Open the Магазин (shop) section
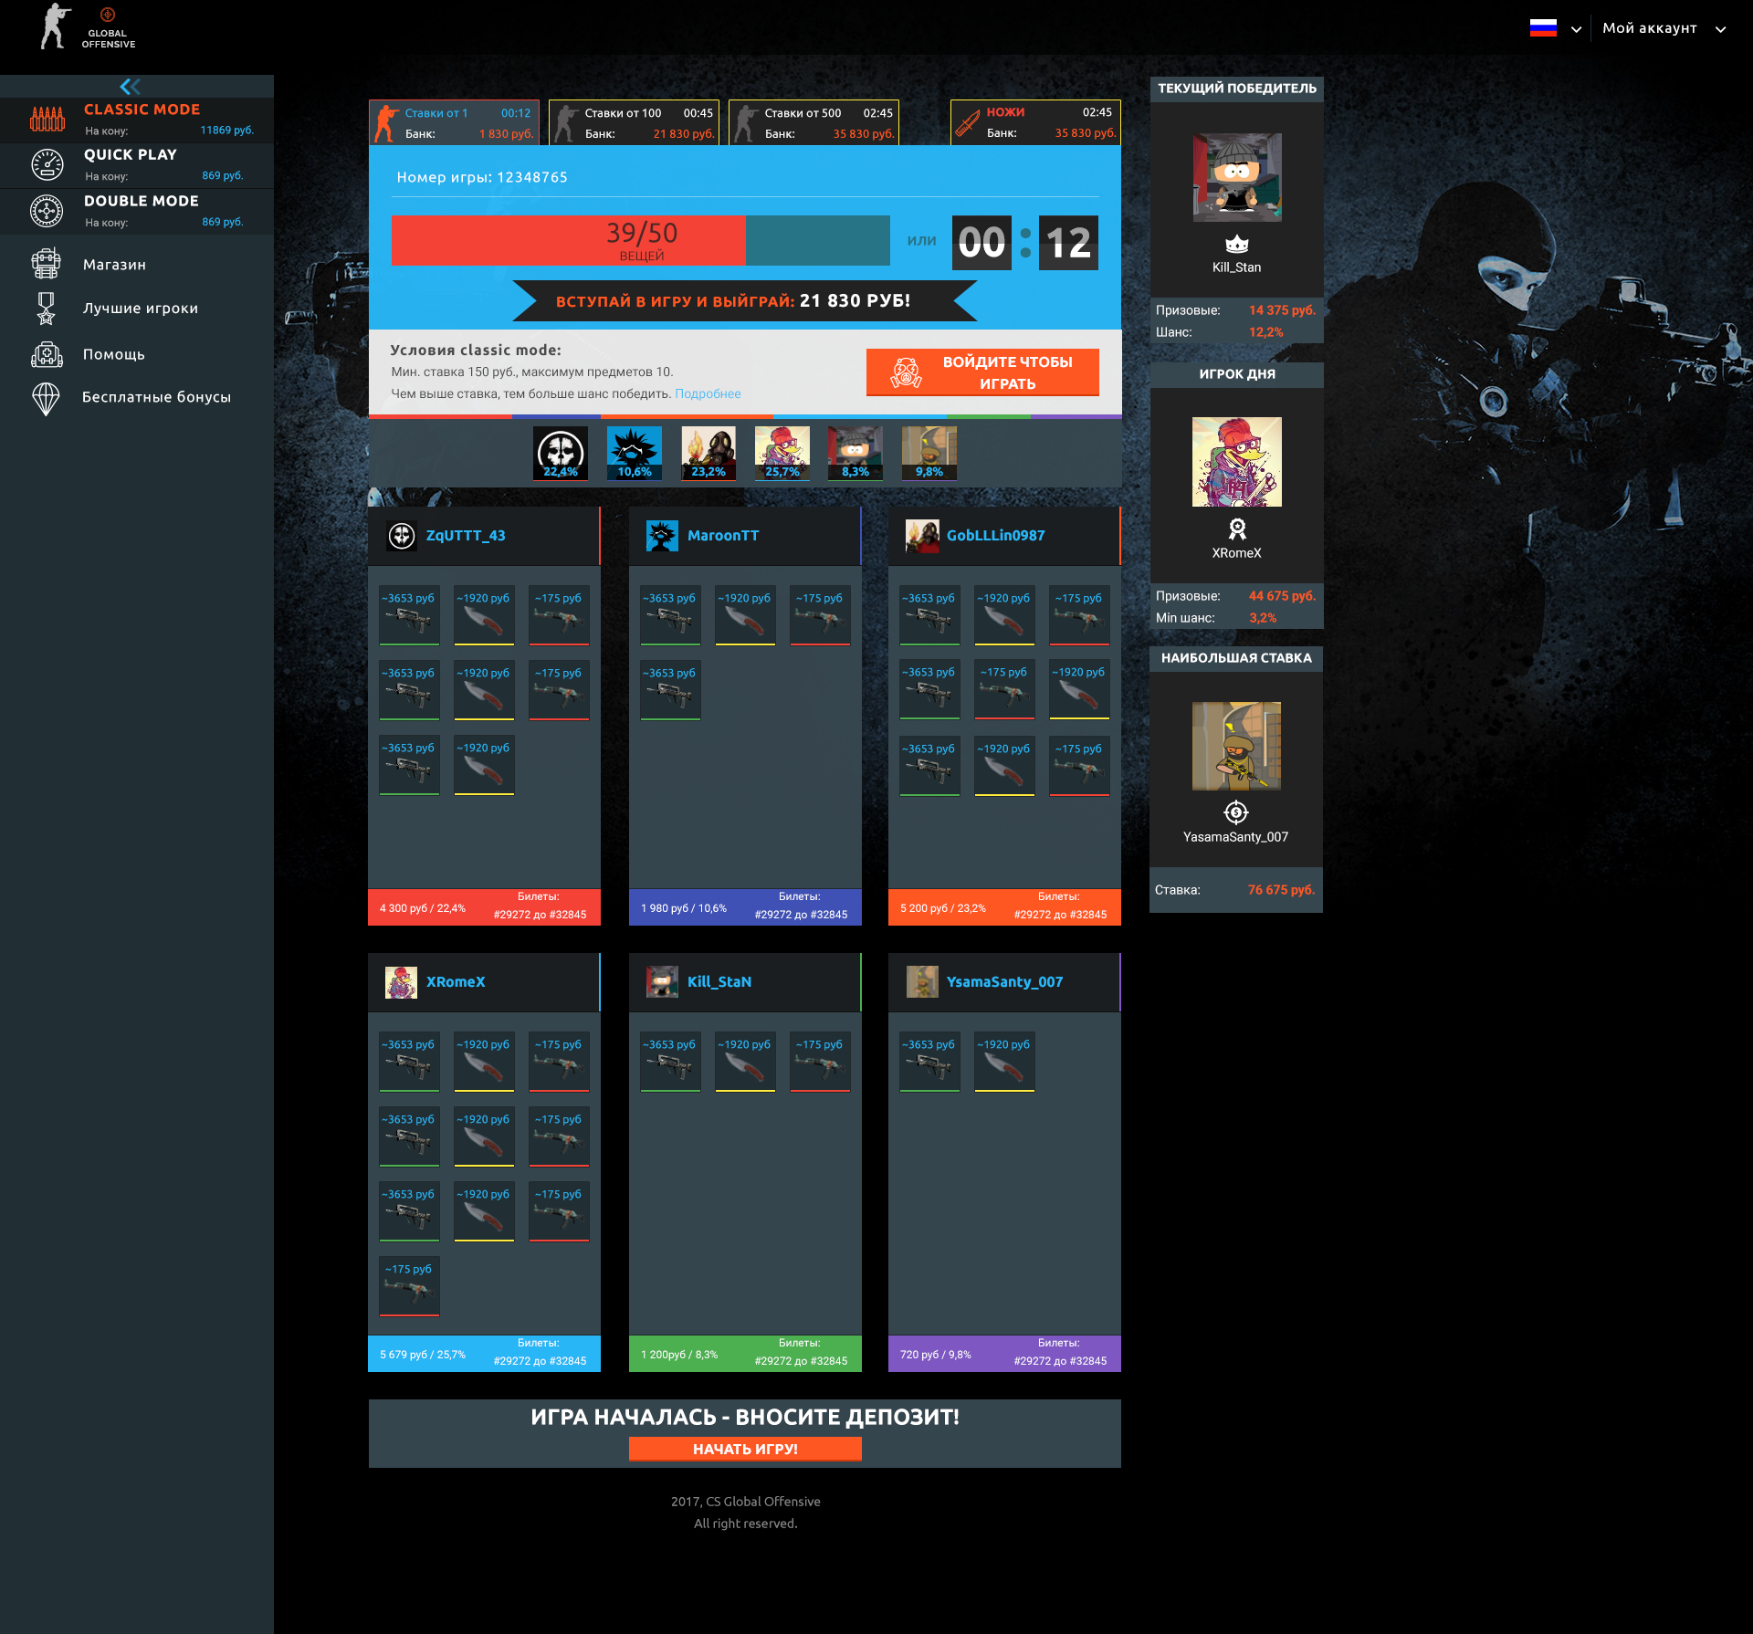 pyautogui.click(x=114, y=264)
